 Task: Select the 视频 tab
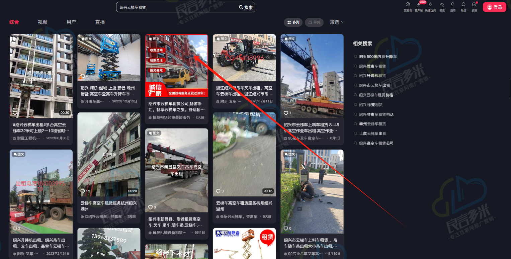[42, 22]
